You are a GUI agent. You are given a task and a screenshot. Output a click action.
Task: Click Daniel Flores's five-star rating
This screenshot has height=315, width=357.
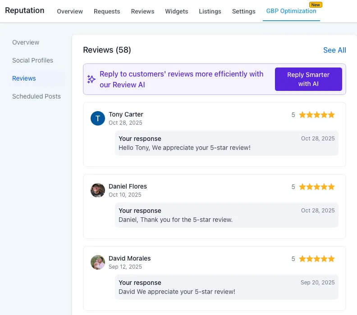tap(317, 187)
